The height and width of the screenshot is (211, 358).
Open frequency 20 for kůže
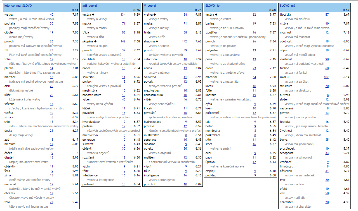tap(51, 95)
